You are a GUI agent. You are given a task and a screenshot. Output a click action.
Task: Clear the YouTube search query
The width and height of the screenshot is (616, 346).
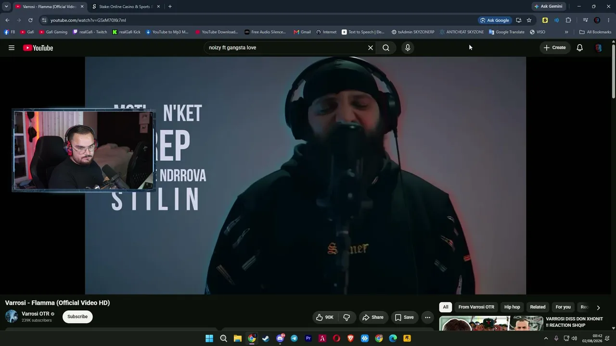point(371,48)
